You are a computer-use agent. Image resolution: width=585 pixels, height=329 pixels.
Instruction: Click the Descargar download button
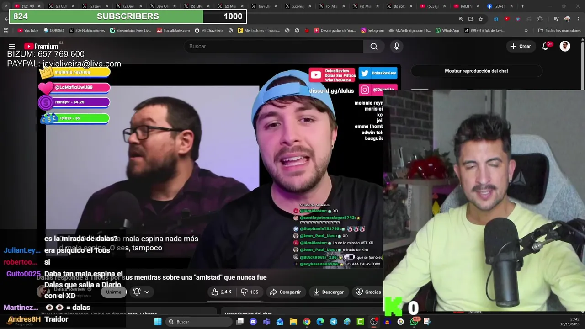(x=328, y=292)
